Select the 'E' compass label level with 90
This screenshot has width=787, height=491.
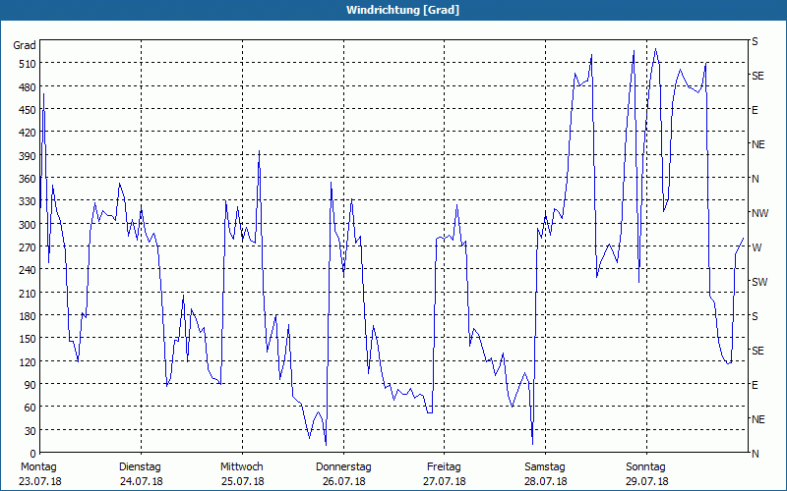click(755, 385)
